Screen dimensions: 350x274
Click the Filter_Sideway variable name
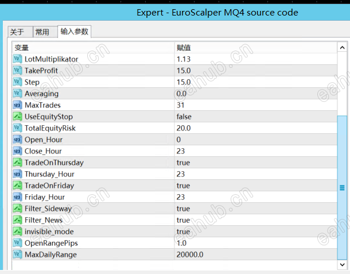(48, 209)
